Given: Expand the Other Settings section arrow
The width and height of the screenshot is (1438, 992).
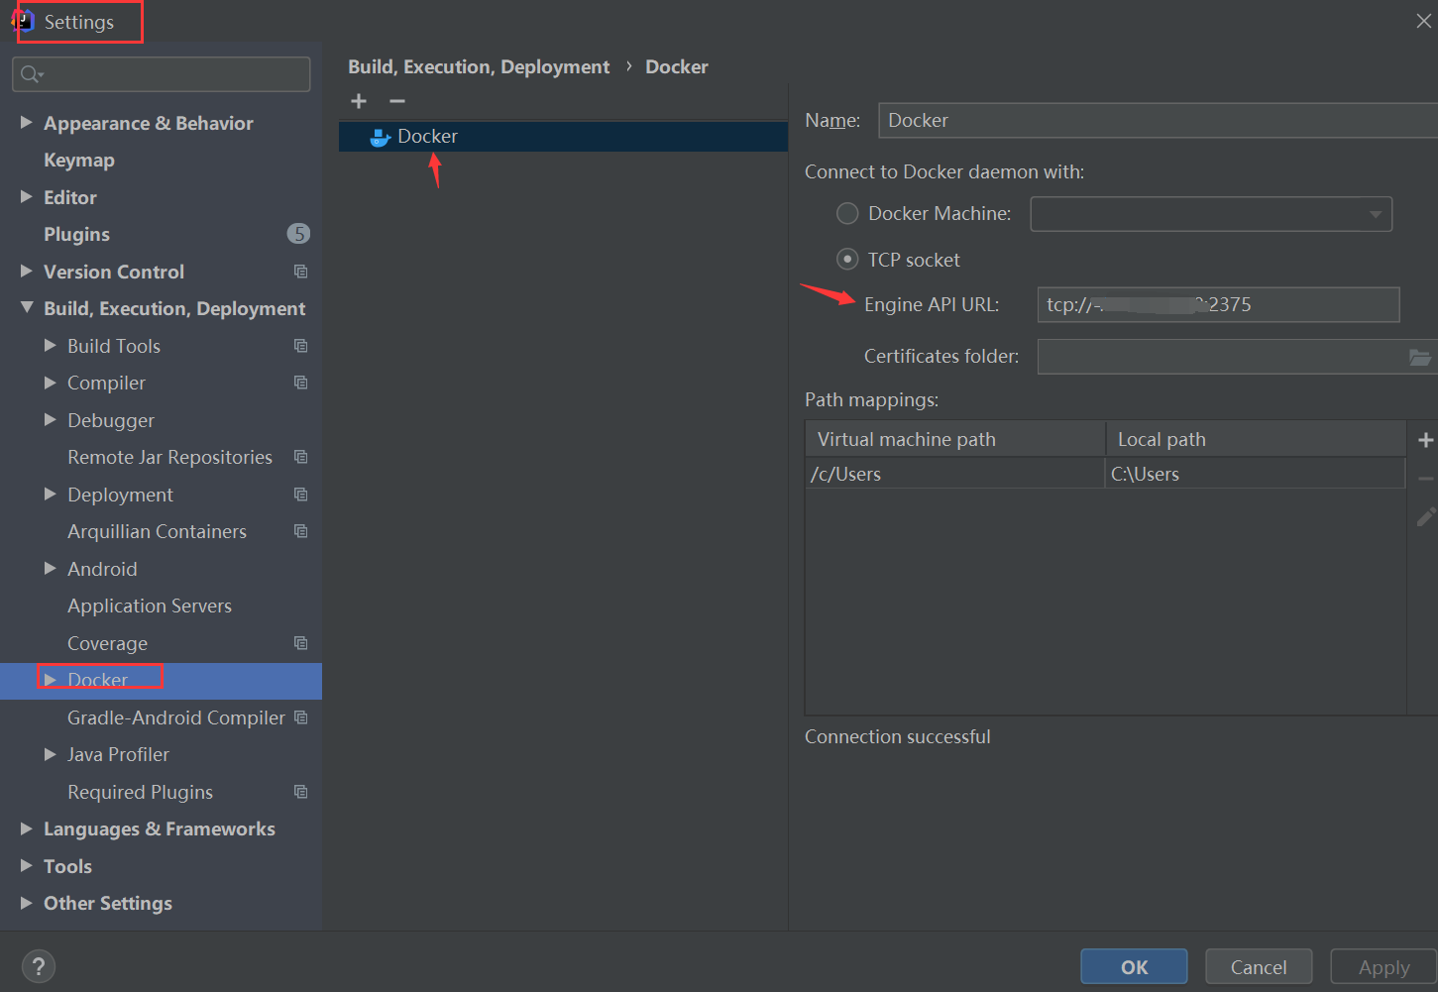Looking at the screenshot, I should [x=27, y=903].
